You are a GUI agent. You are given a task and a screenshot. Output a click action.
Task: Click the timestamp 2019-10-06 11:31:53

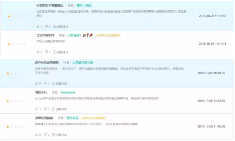pyautogui.click(x=212, y=16)
